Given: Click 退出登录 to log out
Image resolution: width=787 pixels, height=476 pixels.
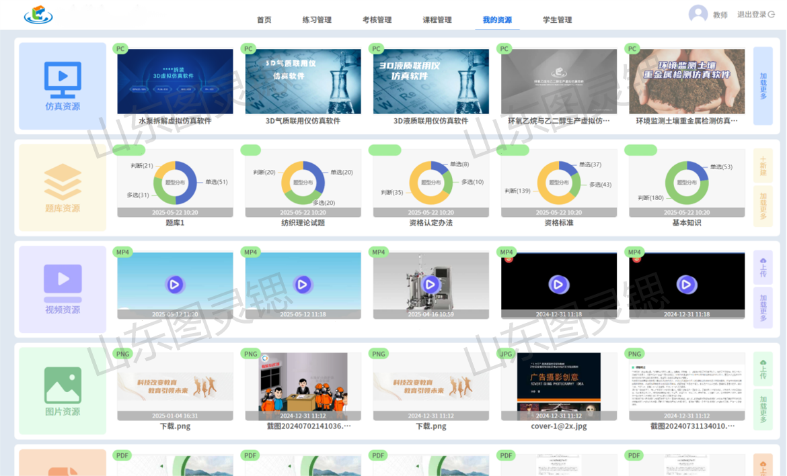Looking at the screenshot, I should click(756, 14).
